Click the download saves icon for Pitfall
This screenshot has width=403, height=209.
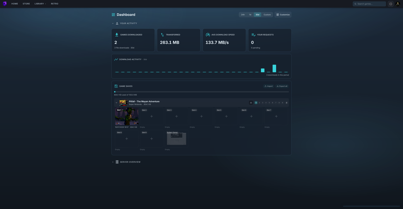[x=251, y=103]
